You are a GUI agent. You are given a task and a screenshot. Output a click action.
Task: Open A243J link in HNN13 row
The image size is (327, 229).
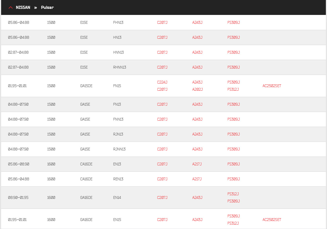tap(197, 52)
